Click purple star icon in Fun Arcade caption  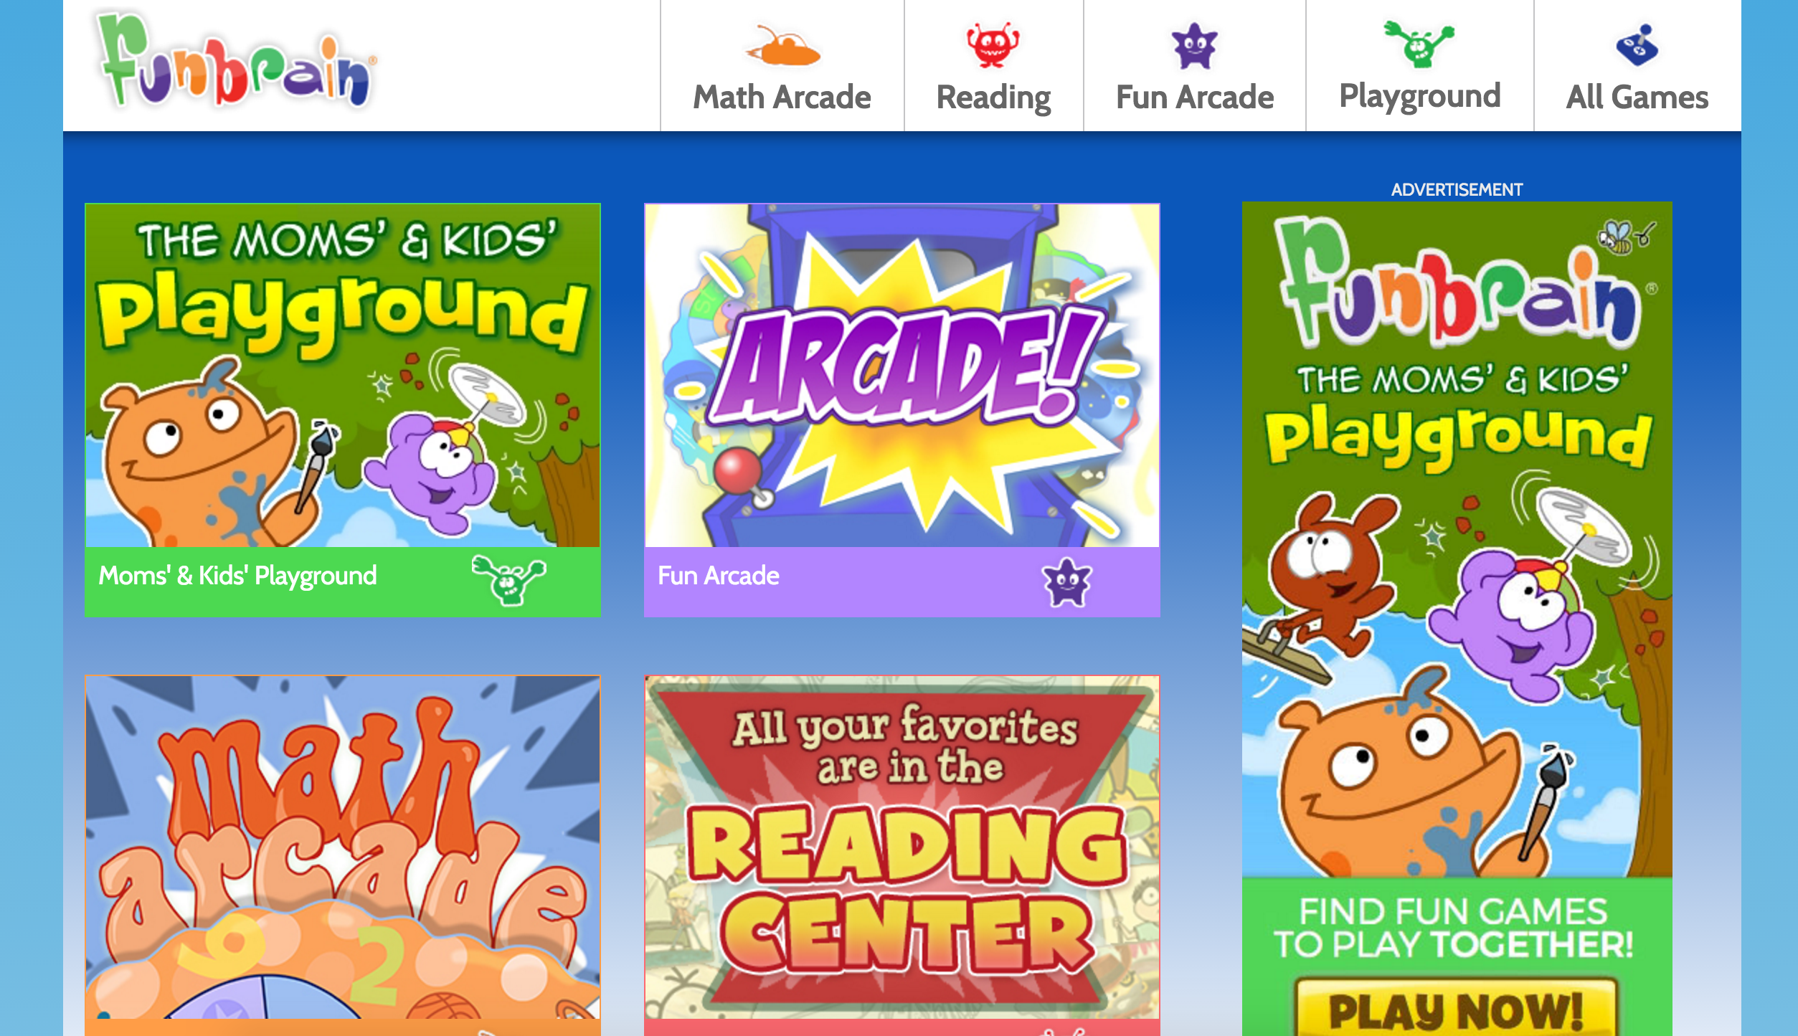1066,582
